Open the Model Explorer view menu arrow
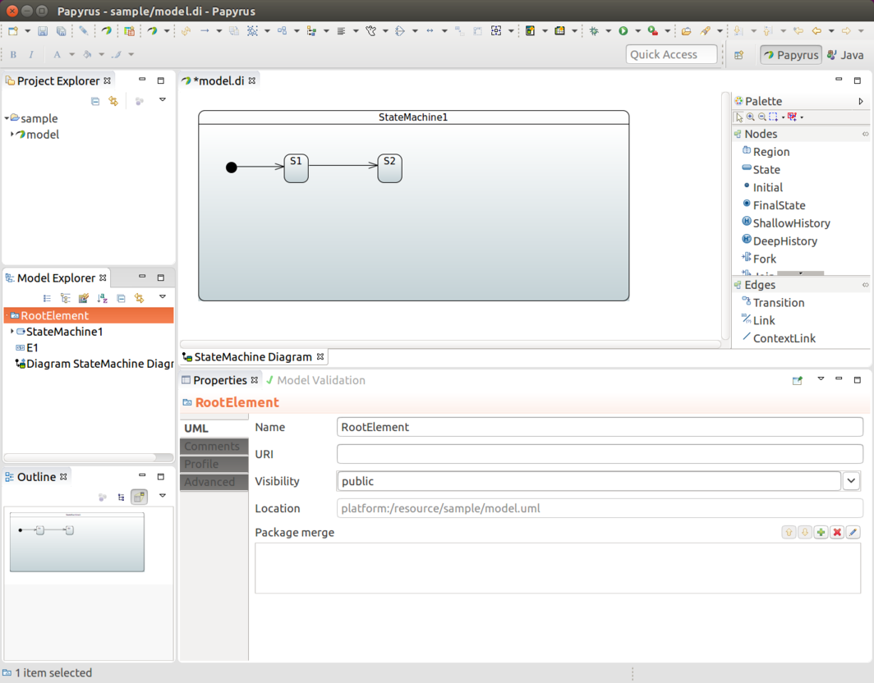The image size is (874, 683). point(163,297)
